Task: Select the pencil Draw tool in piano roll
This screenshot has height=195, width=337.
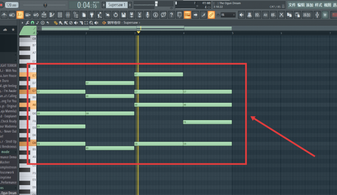Action: pyautogui.click(x=56, y=23)
